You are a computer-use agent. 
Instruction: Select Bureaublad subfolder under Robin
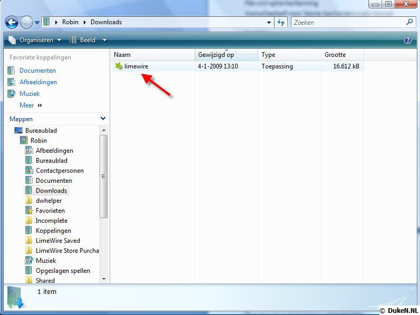[x=52, y=161]
